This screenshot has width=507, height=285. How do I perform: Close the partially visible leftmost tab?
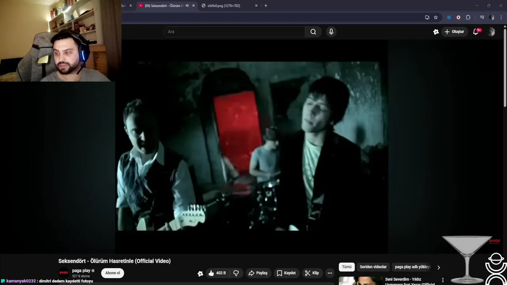coord(131,6)
